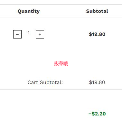The width and height of the screenshot is (122, 127).
Task: Click the Subtotal column header
Action: (x=97, y=11)
